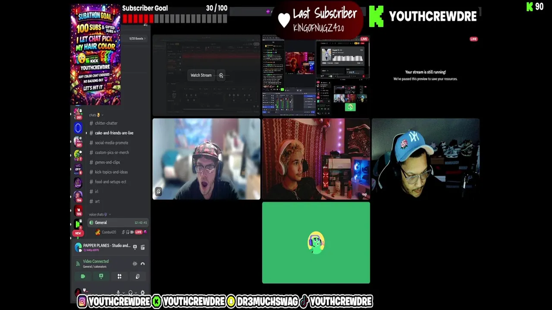The width and height of the screenshot is (552, 310).
Task: Click the Subscriber Goal progress bar
Action: pos(175,19)
